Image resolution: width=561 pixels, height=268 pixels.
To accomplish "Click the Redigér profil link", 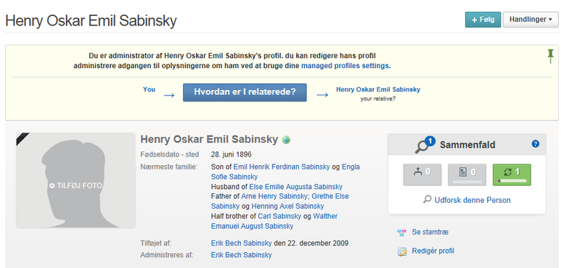I will (433, 251).
